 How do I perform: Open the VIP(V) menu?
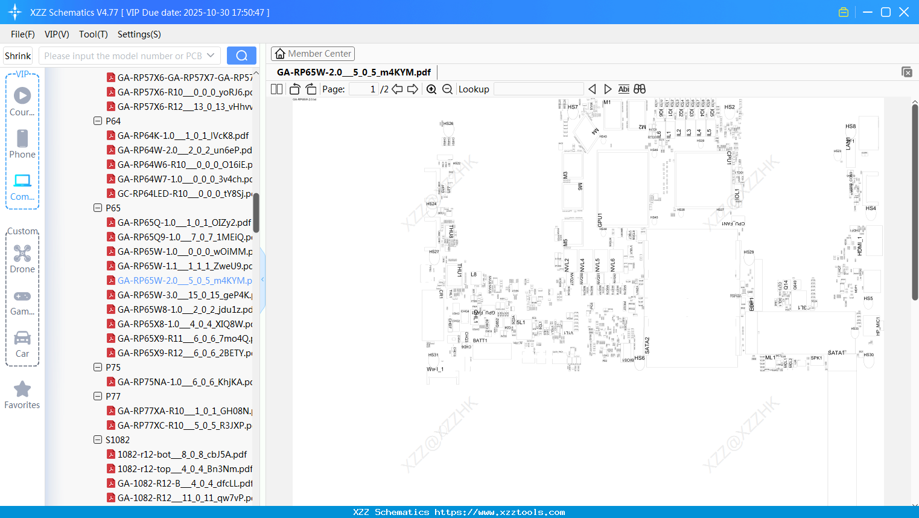click(x=57, y=34)
